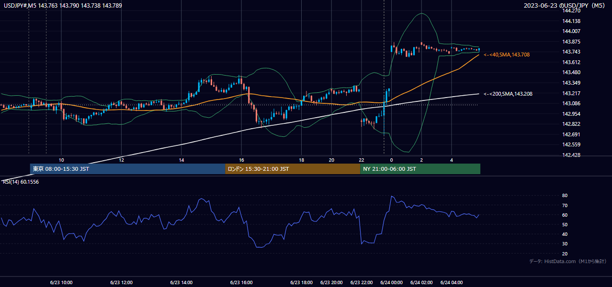Click the hour 18 tick label

302,160
